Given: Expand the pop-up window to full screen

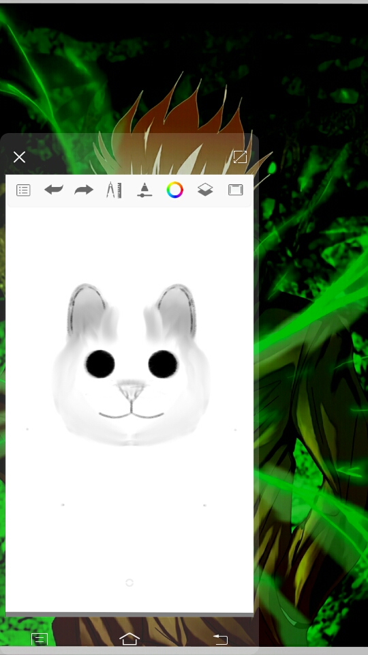Looking at the screenshot, I should coord(240,157).
